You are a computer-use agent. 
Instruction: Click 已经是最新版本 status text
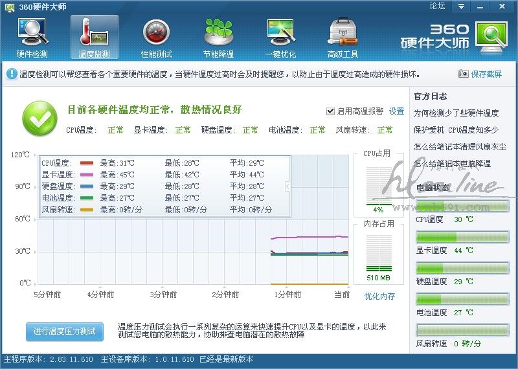click(226, 359)
